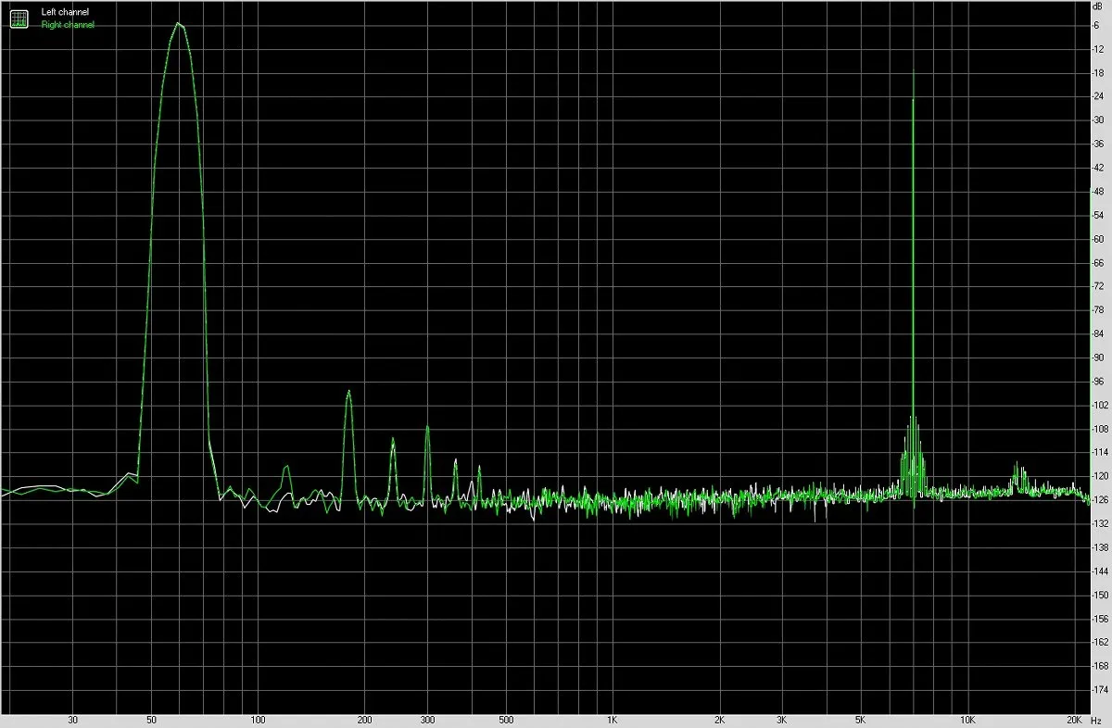Click the 5K frequency label

(x=861, y=720)
